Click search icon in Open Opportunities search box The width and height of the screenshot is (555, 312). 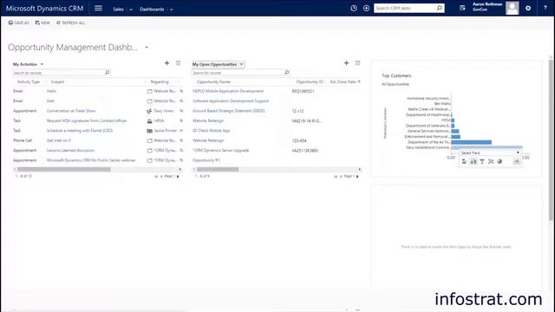(287, 73)
